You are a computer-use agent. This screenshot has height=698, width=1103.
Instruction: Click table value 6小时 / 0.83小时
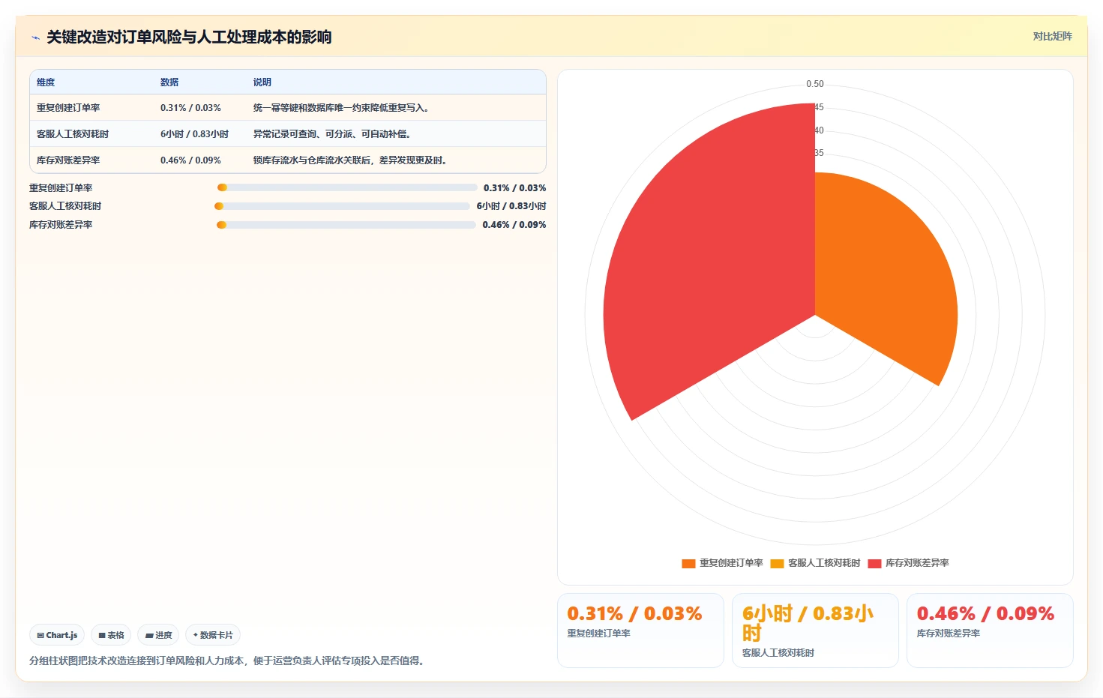(195, 134)
